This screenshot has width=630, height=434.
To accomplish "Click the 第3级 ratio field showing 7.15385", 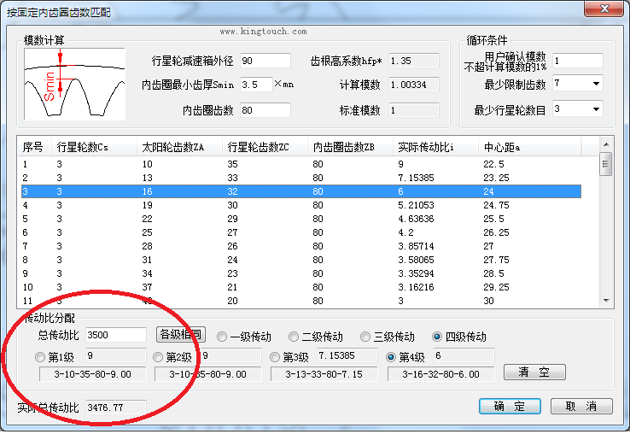I will [347, 355].
